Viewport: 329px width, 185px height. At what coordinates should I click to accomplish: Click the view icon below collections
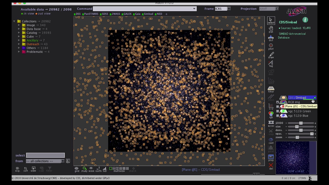tap(33, 169)
